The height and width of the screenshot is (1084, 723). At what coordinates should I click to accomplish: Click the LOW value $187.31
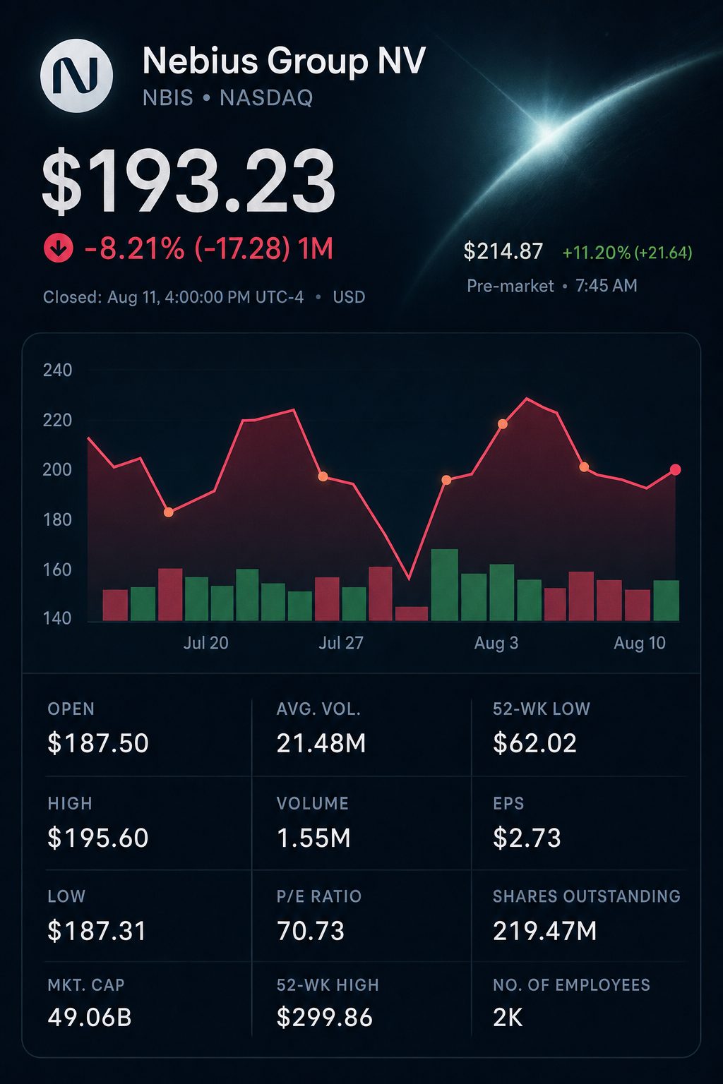tap(97, 931)
